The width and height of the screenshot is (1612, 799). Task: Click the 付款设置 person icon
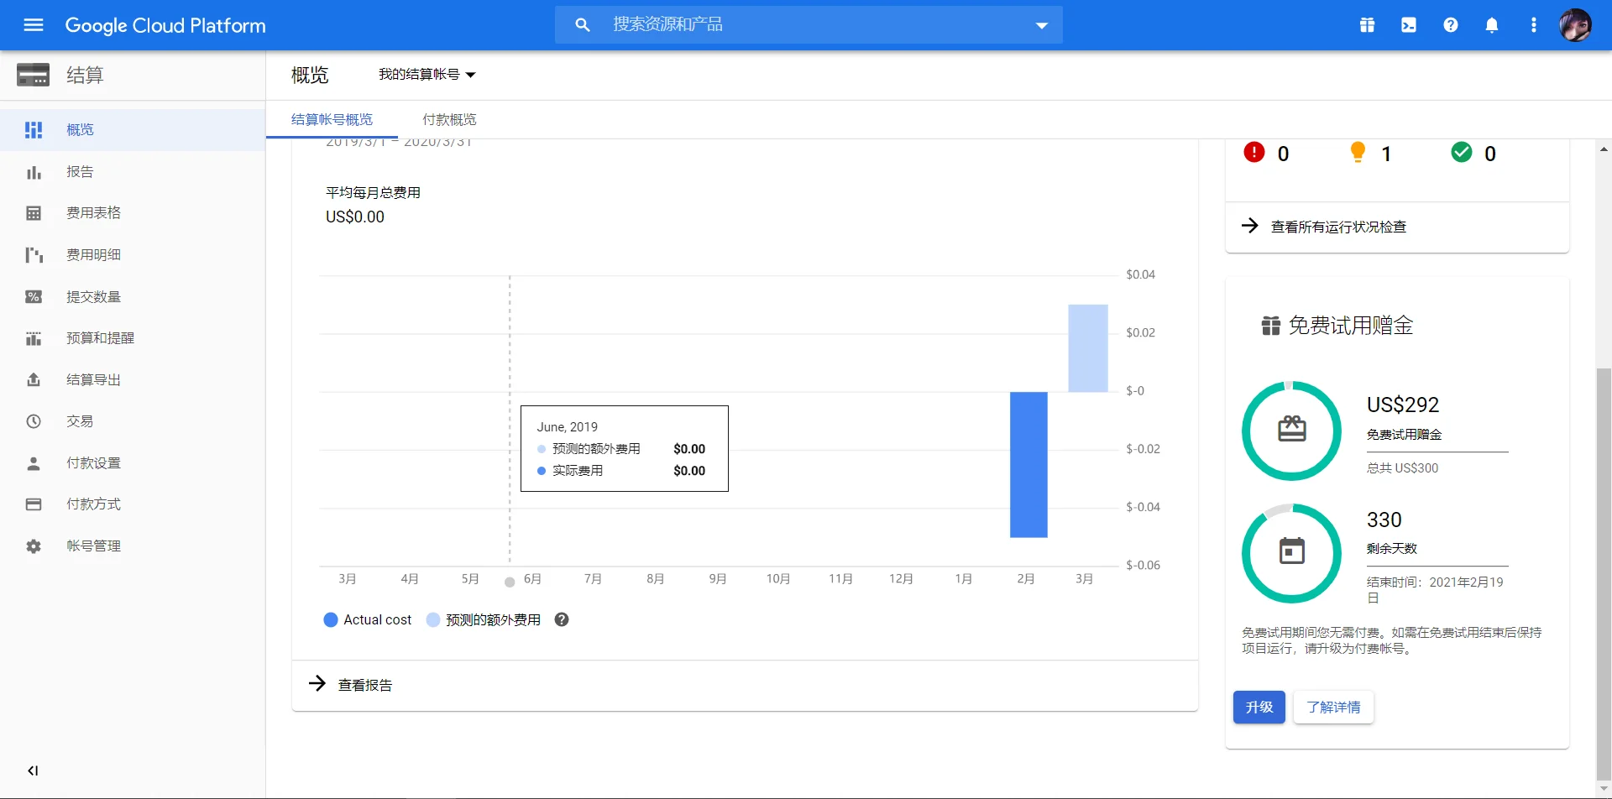pos(34,463)
